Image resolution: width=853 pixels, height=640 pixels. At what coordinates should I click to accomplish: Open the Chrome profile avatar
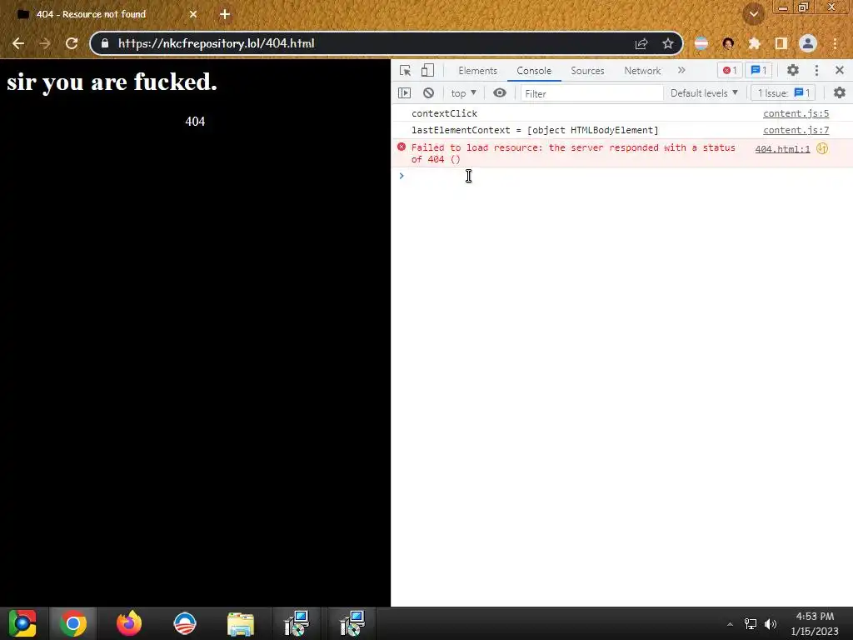[x=808, y=43]
